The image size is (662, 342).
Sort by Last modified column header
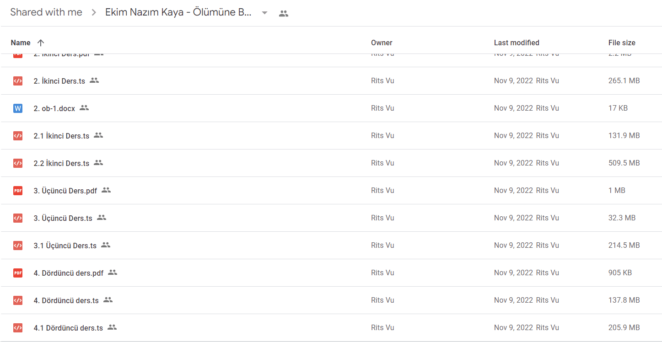(x=517, y=43)
